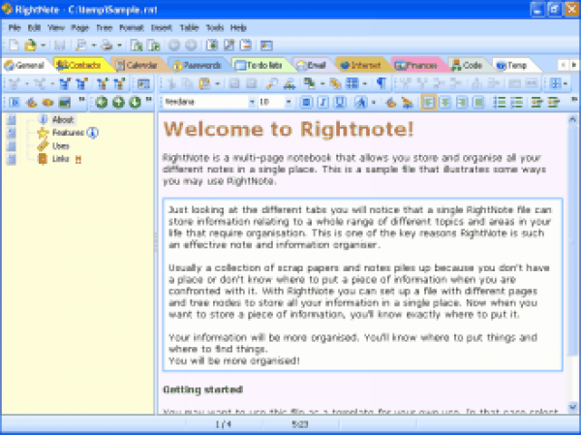Click the increase indent icon at far right
The width and height of the screenshot is (581, 435).
point(554,102)
